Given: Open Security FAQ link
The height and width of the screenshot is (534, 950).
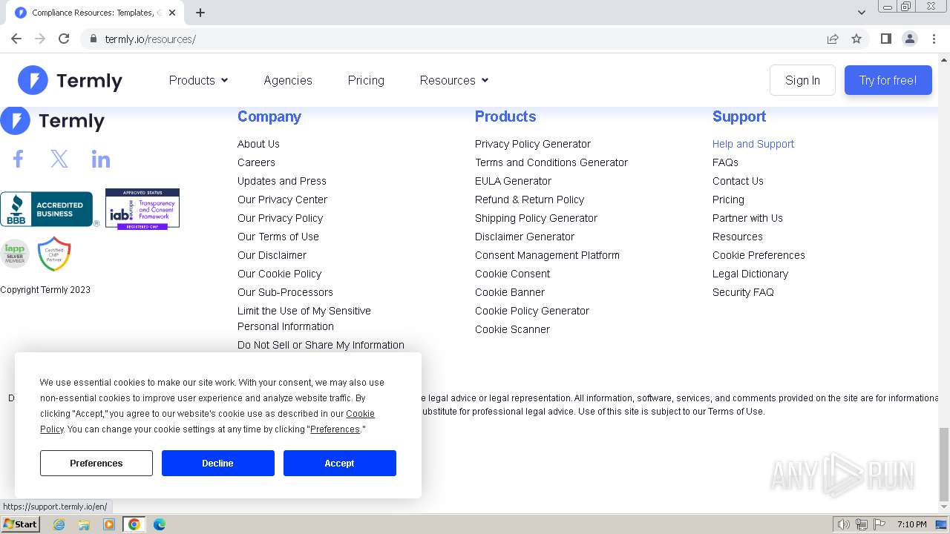Looking at the screenshot, I should pyautogui.click(x=743, y=292).
